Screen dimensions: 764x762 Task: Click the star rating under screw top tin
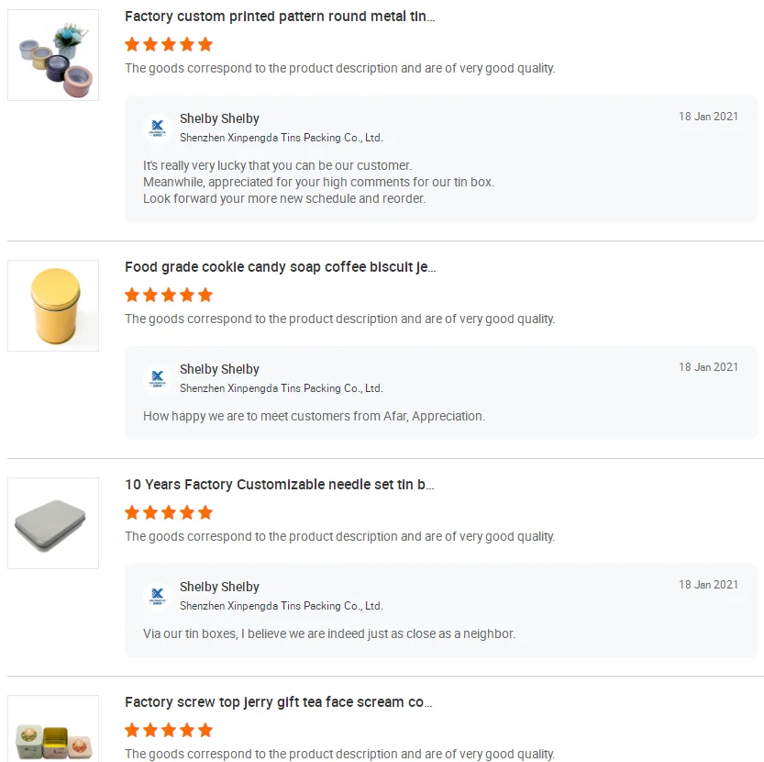tap(169, 730)
